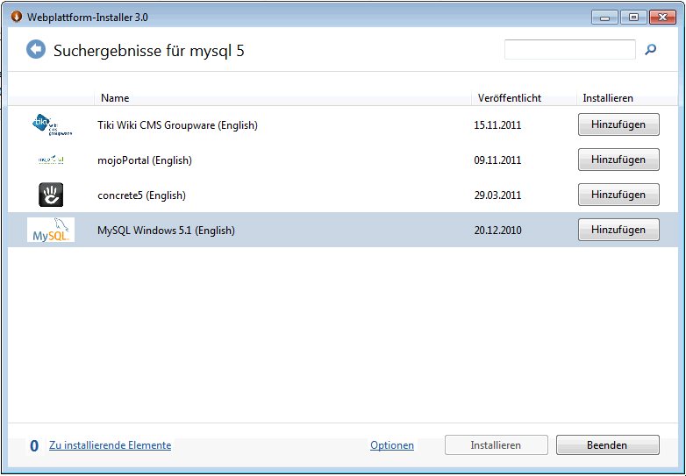Open the Optionen link

click(x=392, y=445)
